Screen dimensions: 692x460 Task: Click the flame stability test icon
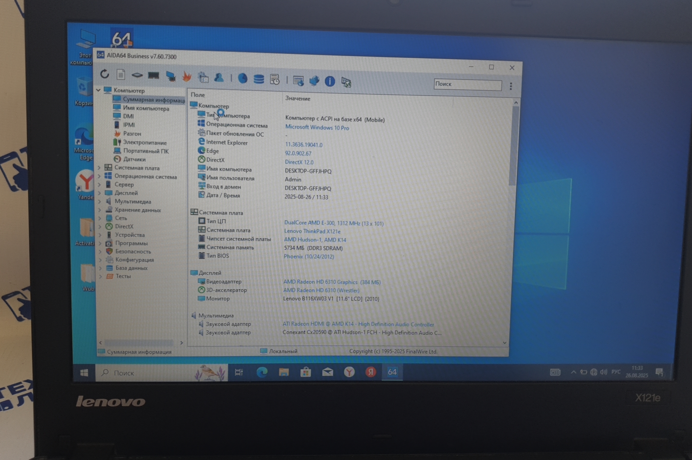coord(187,77)
